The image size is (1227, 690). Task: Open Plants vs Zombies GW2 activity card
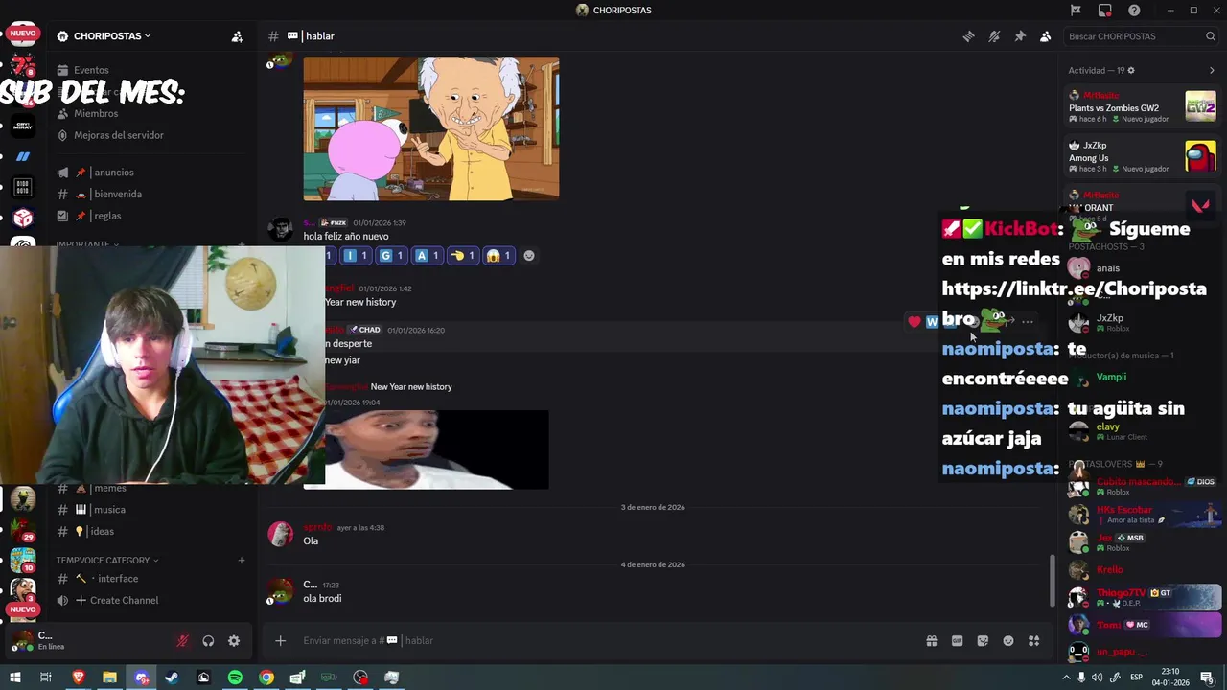(1142, 107)
